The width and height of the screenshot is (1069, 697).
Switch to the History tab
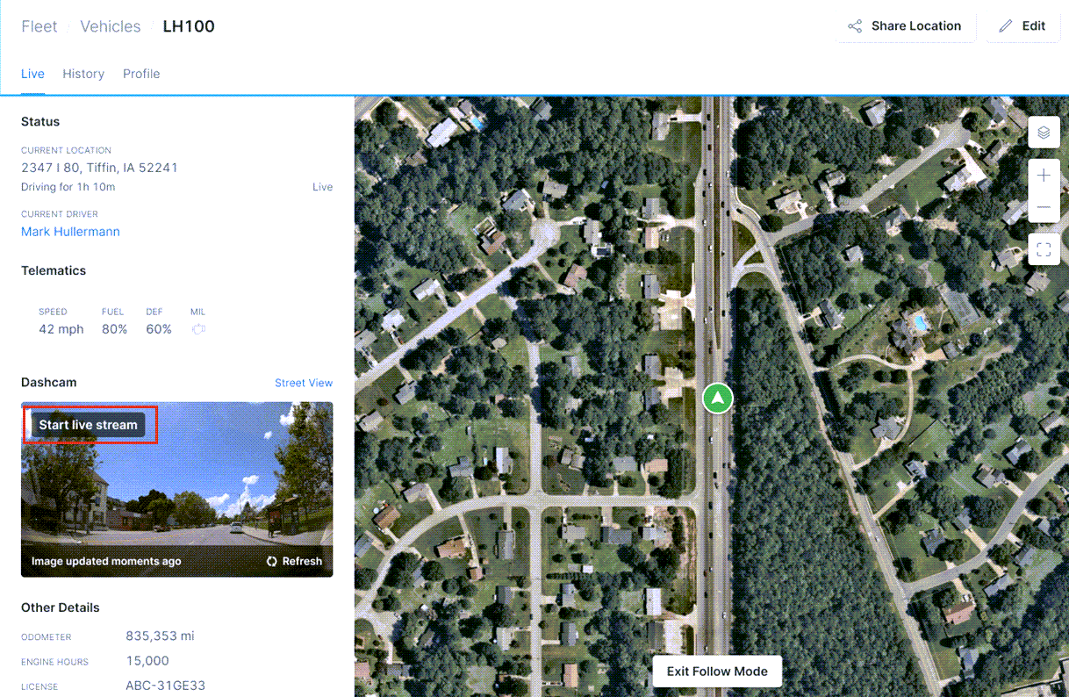(83, 74)
